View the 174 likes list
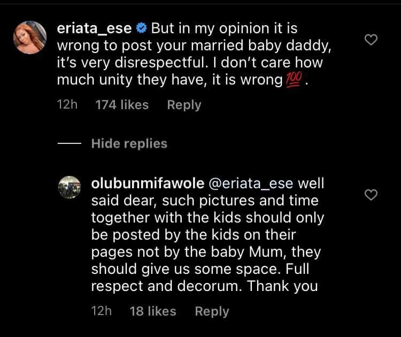Image resolution: width=401 pixels, height=337 pixels. click(122, 105)
